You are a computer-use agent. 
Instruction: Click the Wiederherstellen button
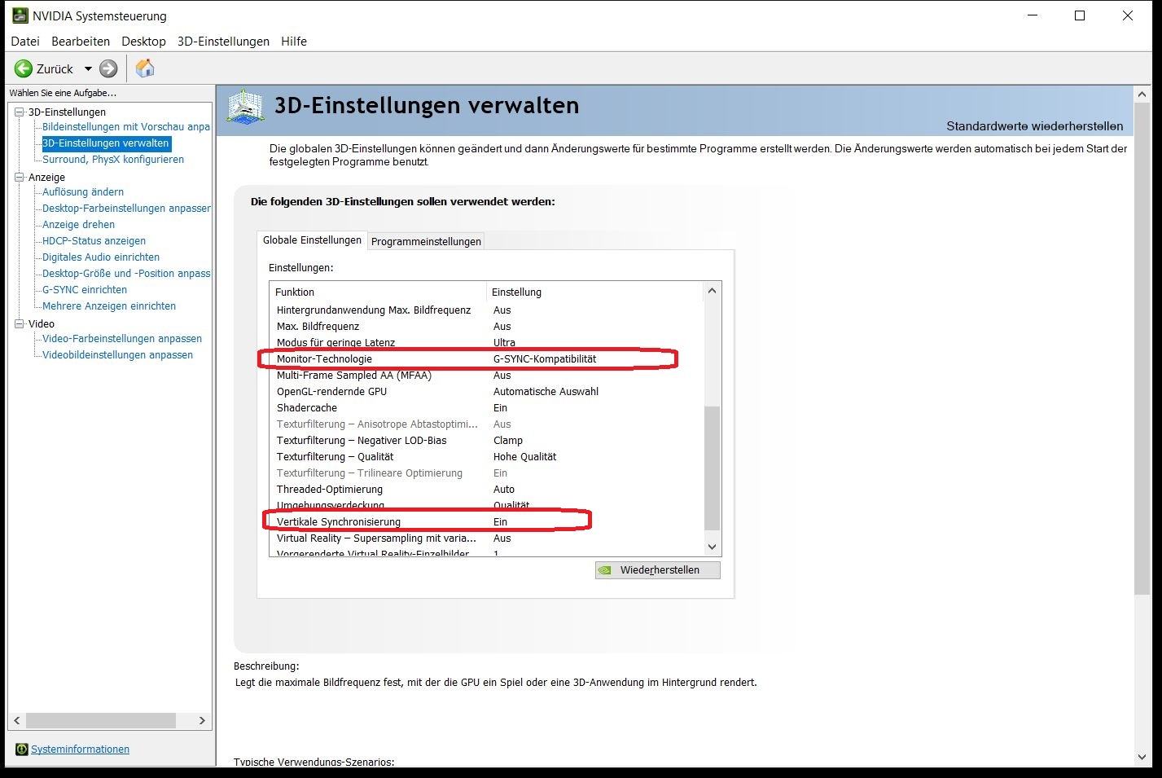(658, 570)
